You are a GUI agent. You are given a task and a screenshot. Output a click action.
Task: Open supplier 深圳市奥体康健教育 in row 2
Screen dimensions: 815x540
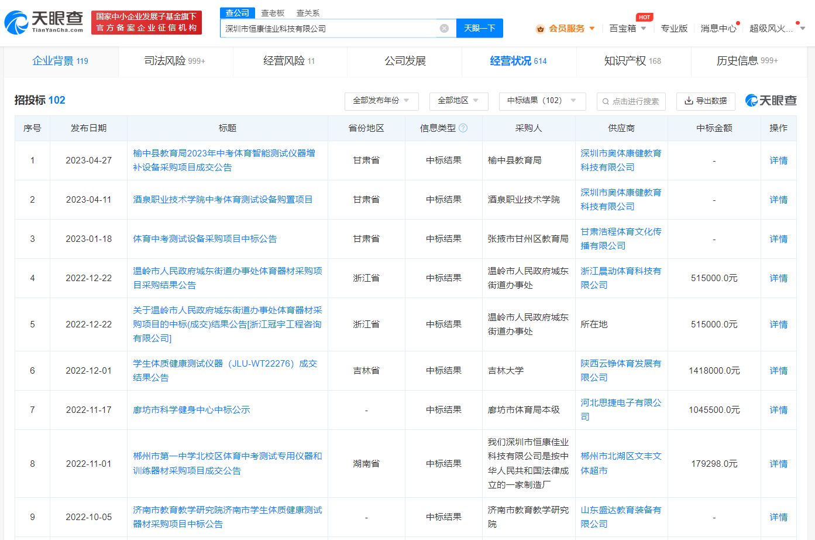tap(621, 199)
